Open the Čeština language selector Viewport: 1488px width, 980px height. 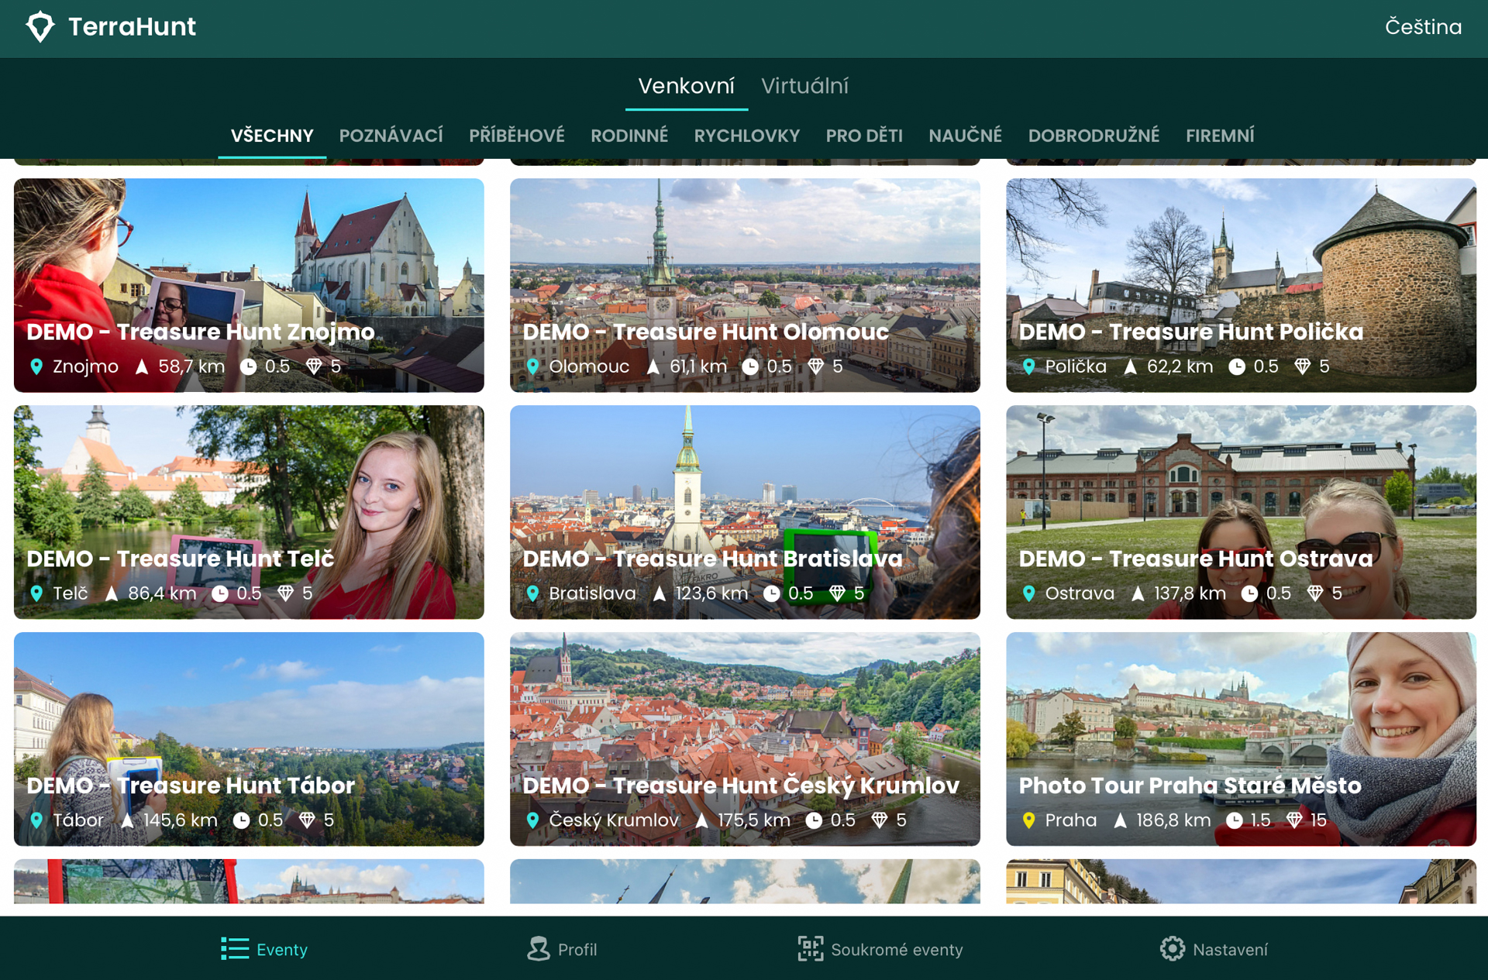coord(1423,26)
